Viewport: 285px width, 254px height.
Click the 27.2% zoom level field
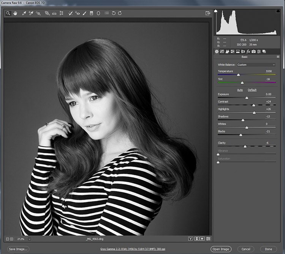pyautogui.click(x=21, y=239)
